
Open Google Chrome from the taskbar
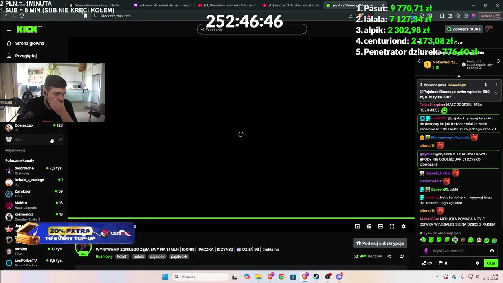point(281,277)
